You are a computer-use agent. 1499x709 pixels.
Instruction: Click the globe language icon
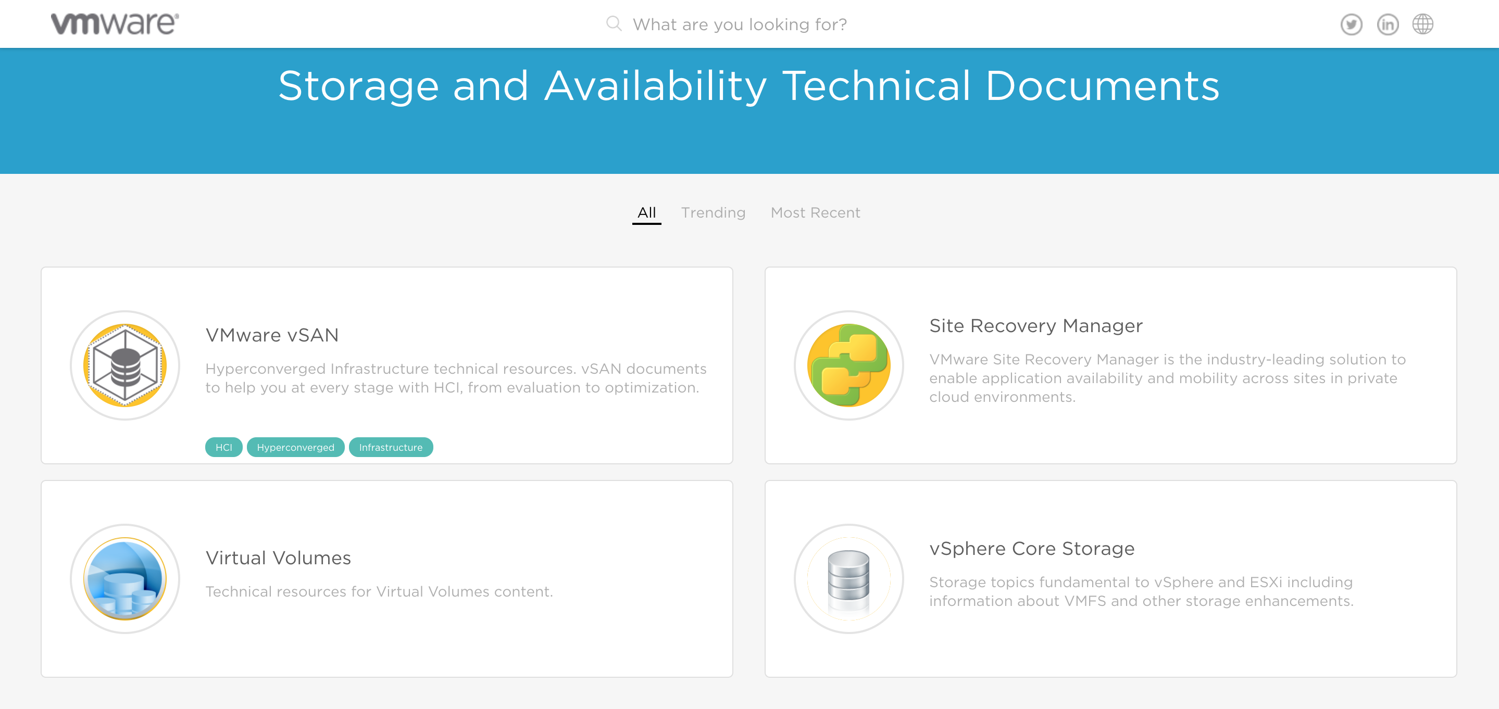pyautogui.click(x=1423, y=24)
